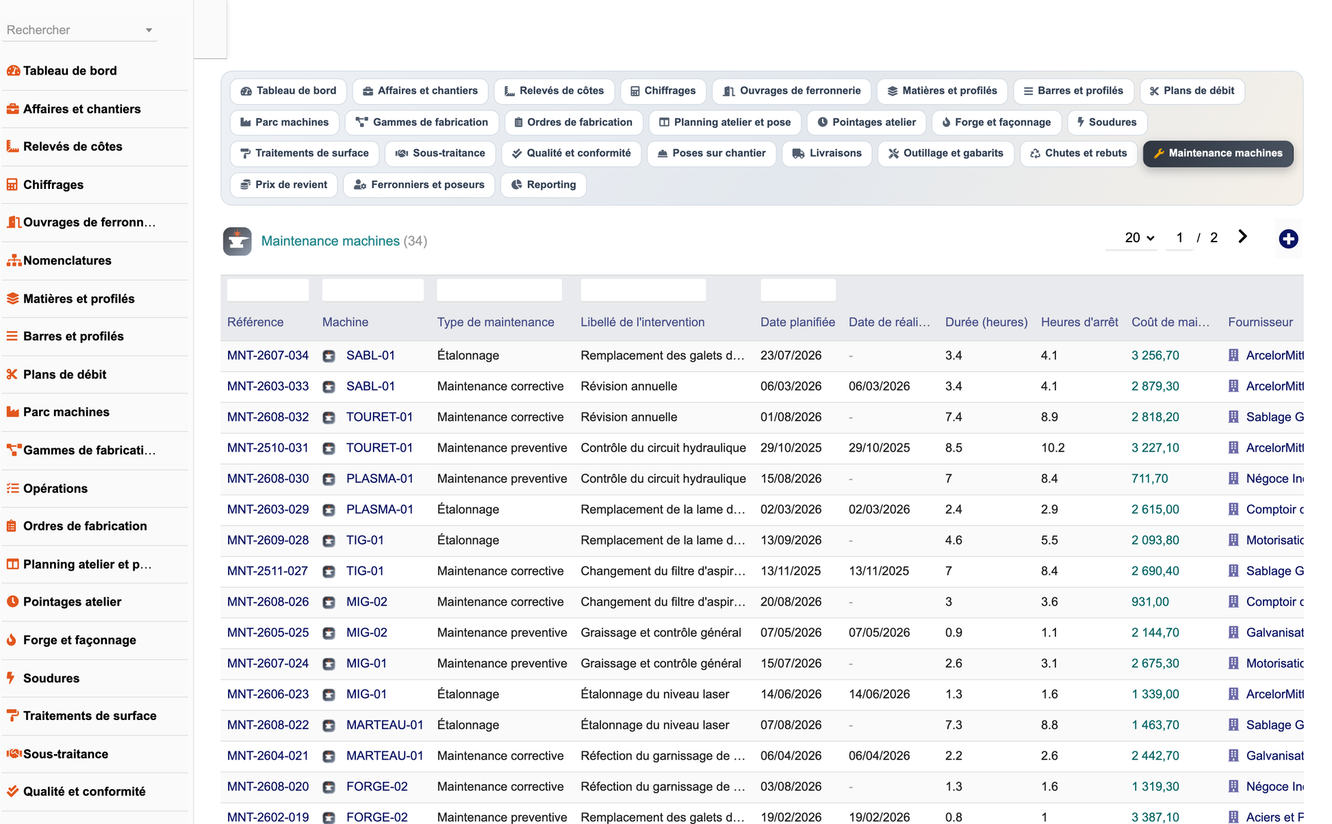Click the Machine filter input
The height and width of the screenshot is (824, 1332).
point(372,290)
